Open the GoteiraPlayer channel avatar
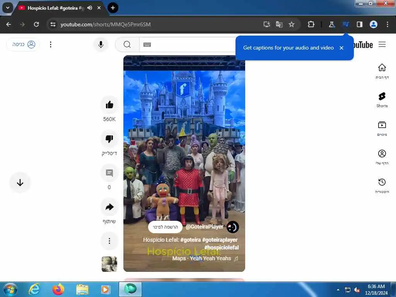396x297 pixels. [x=232, y=227]
